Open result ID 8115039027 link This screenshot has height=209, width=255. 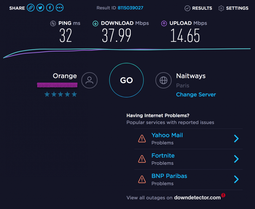click(131, 8)
